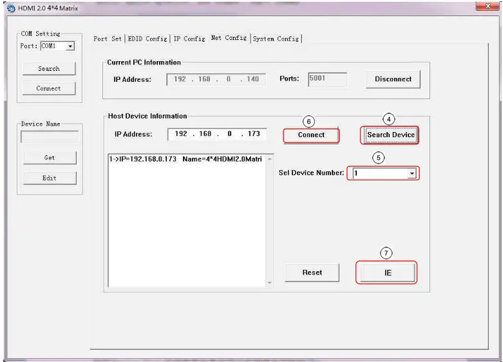503x362 pixels.
Task: Click the COM Setting Search button
Action: [49, 69]
